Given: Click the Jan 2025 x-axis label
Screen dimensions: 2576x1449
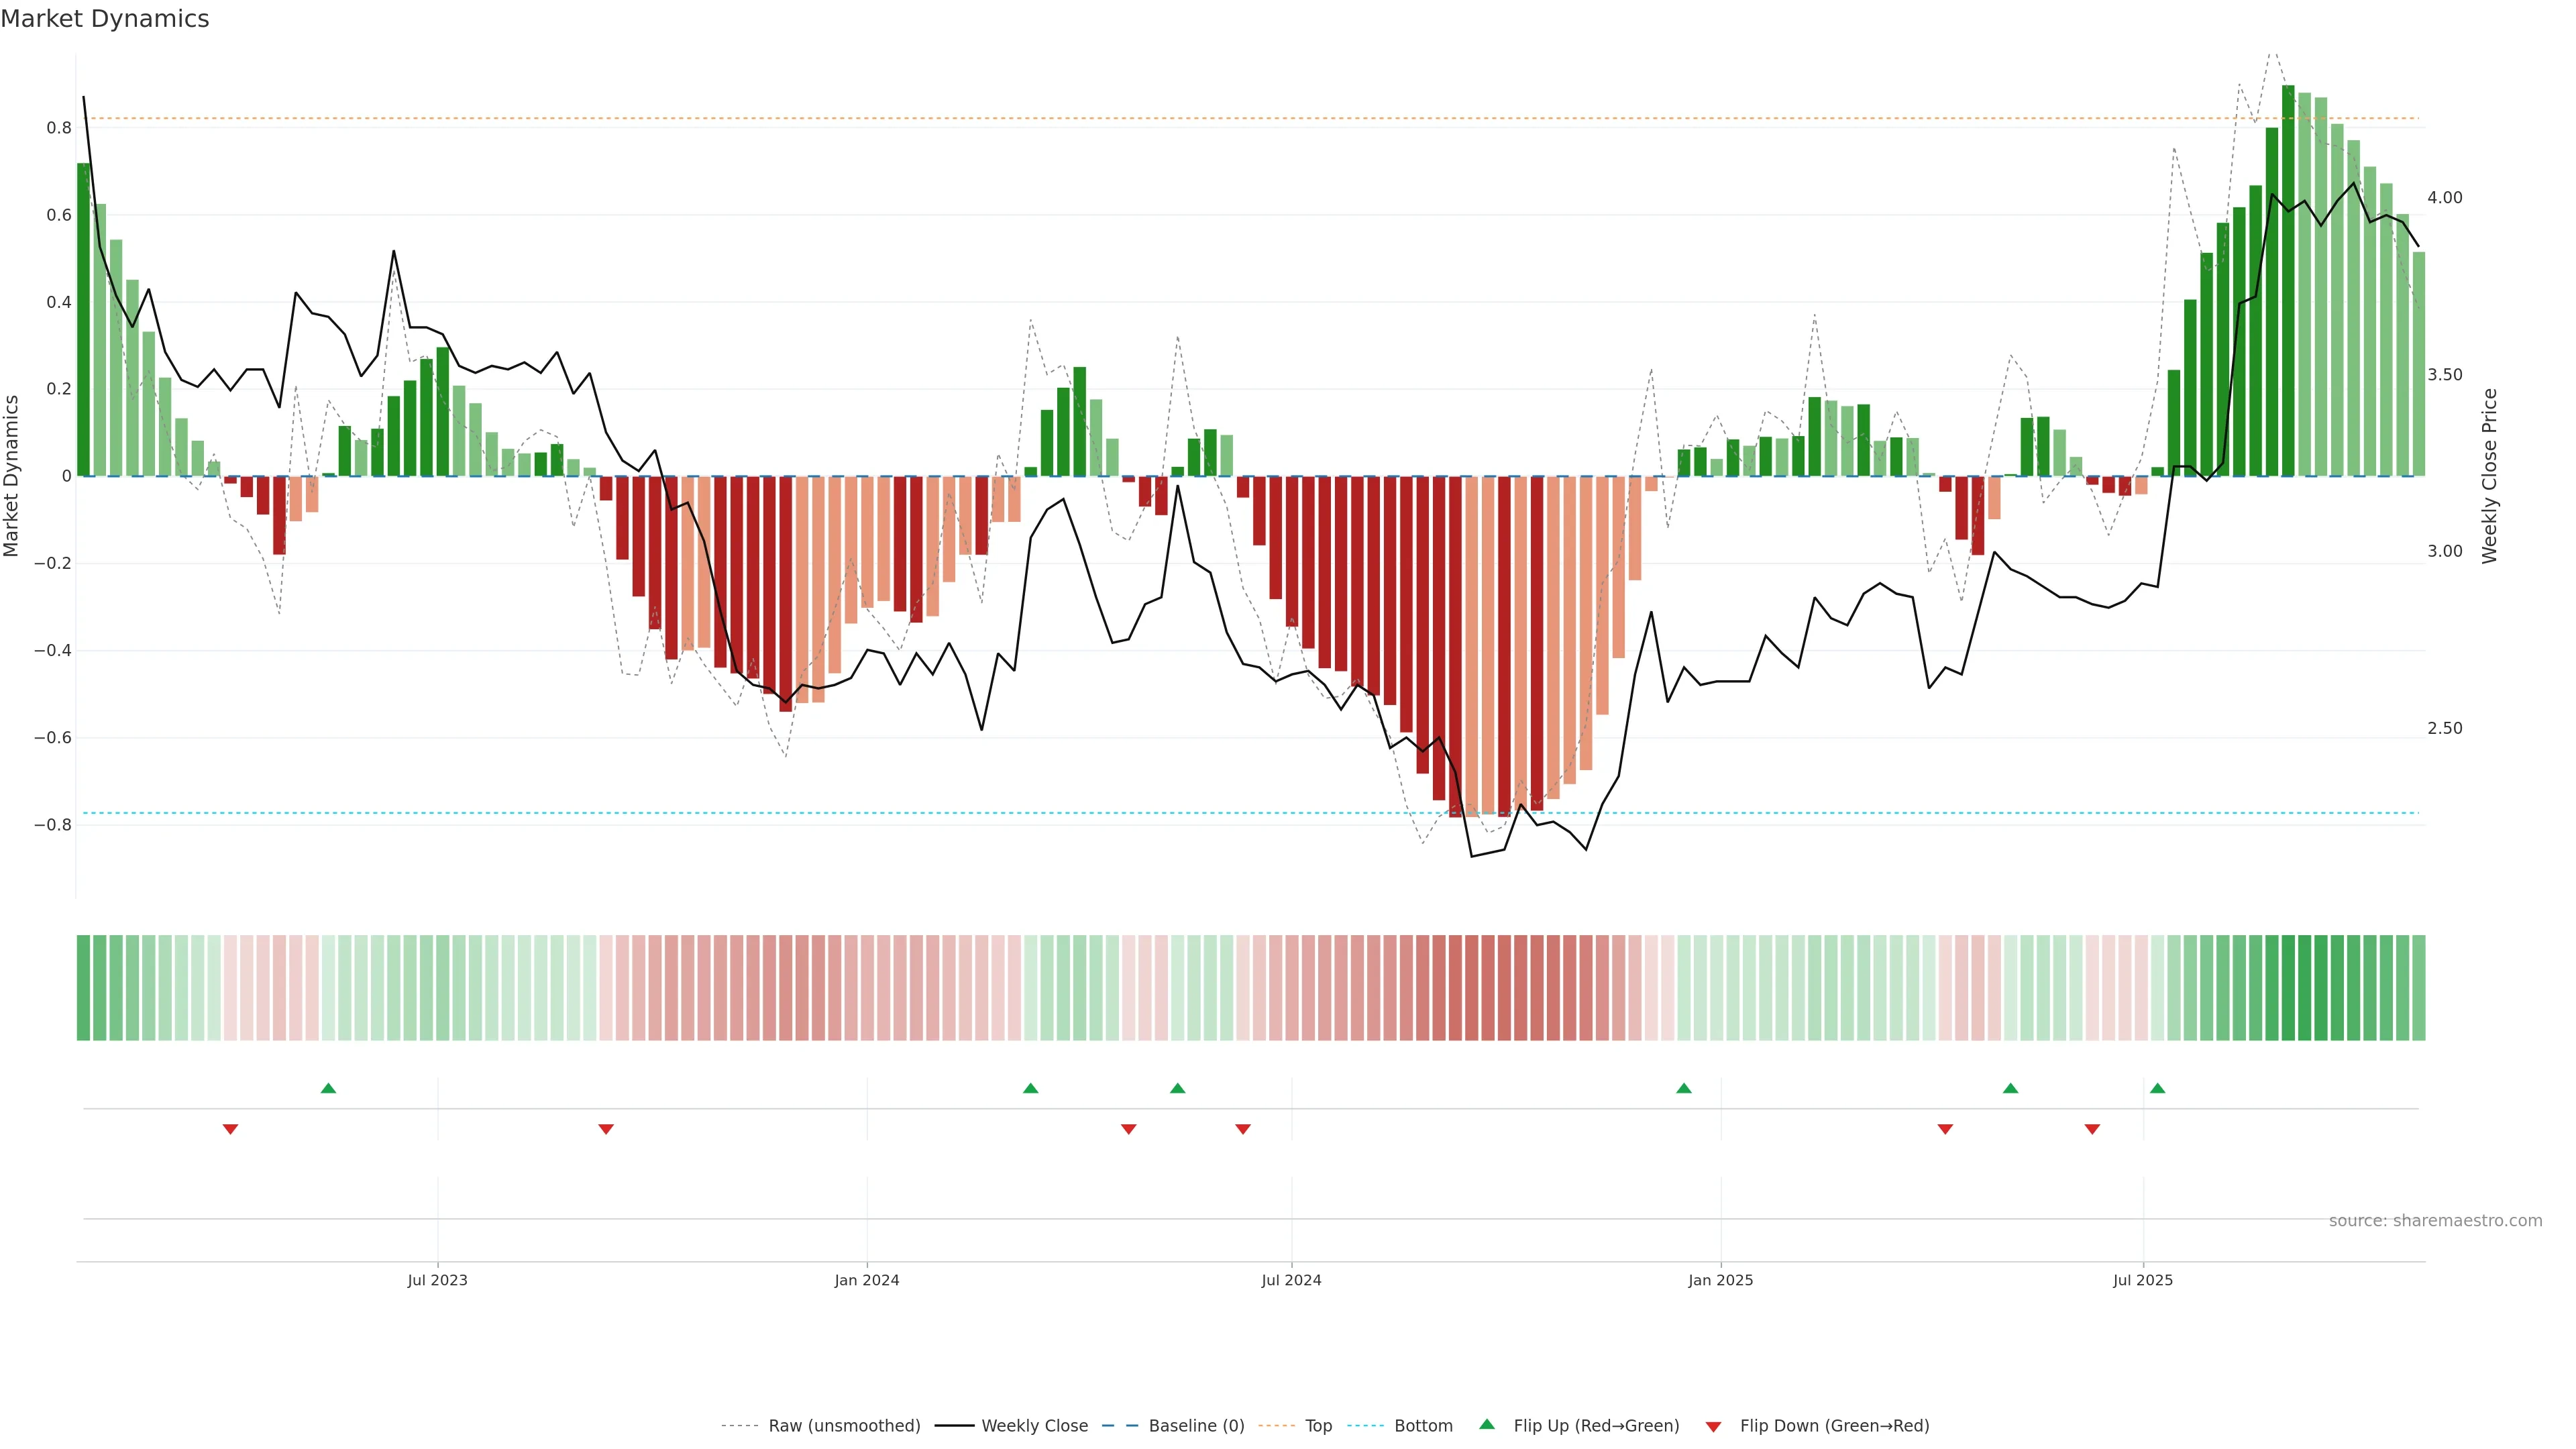Looking at the screenshot, I should (x=1720, y=1280).
